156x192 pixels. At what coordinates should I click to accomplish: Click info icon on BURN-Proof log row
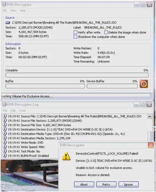point(4,156)
